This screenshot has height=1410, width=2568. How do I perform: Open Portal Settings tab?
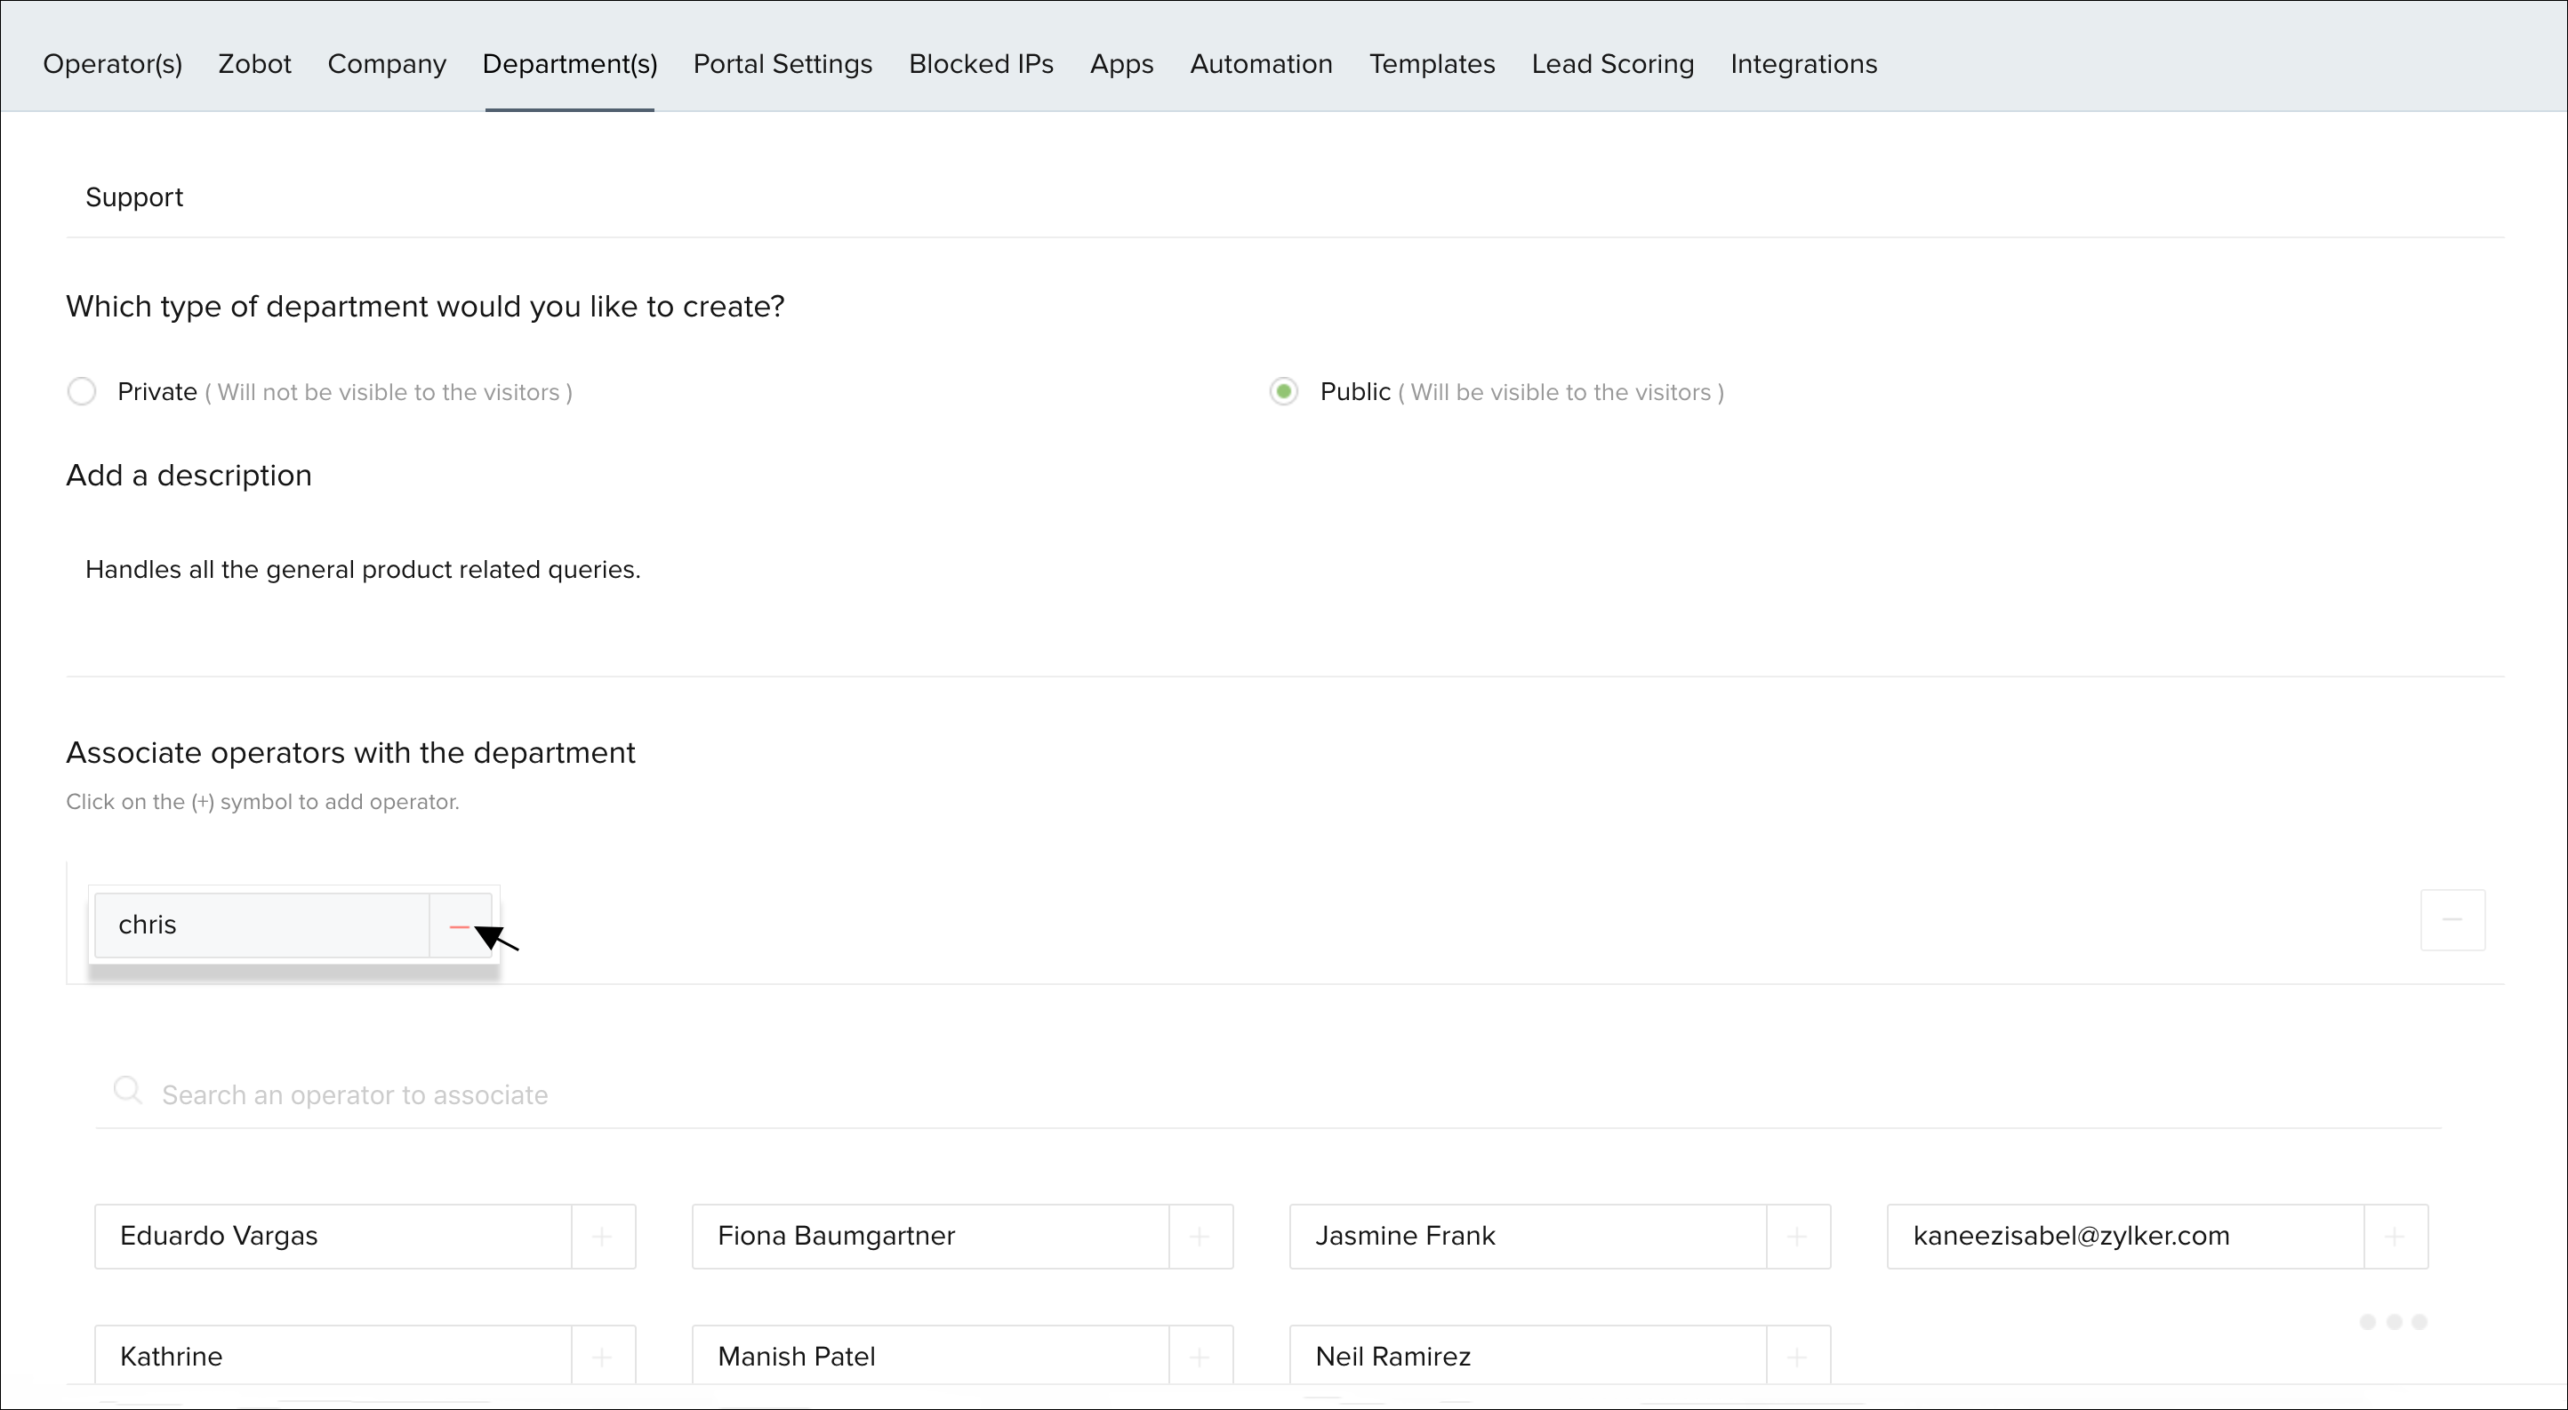782,64
